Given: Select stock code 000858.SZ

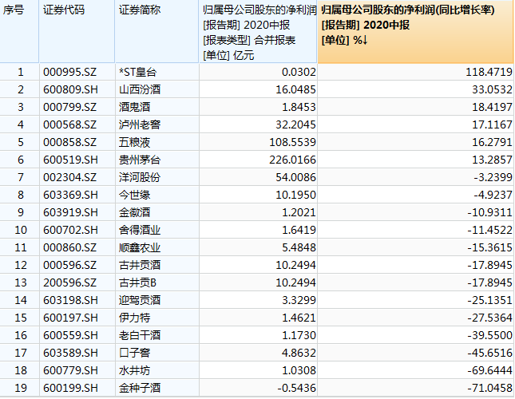Looking at the screenshot, I should (69, 142).
